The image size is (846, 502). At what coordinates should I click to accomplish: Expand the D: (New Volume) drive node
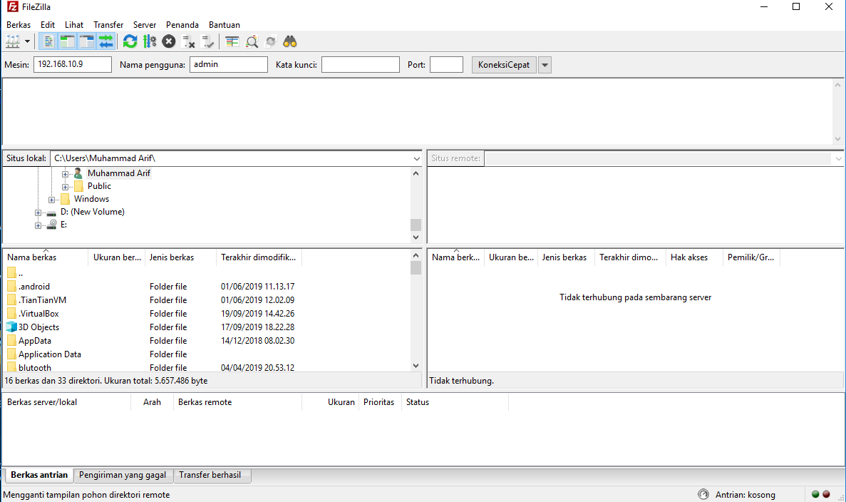click(38, 212)
